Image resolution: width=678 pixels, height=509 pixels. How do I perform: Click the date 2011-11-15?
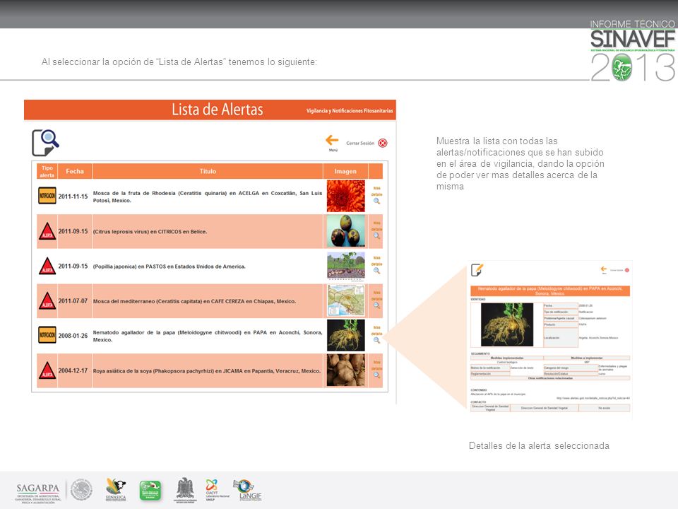coord(73,197)
